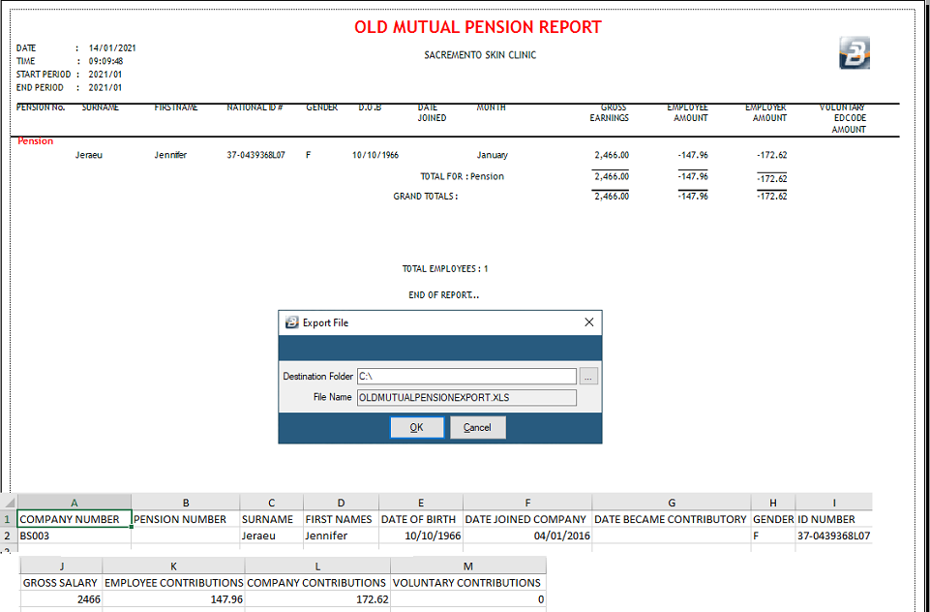This screenshot has width=930, height=612.
Task: Select column E header in spreadsheet
Action: coord(421,503)
